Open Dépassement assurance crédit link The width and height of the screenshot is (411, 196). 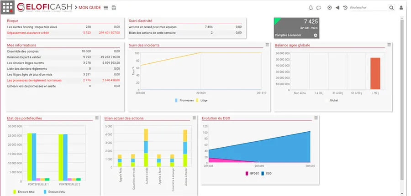click(28, 33)
